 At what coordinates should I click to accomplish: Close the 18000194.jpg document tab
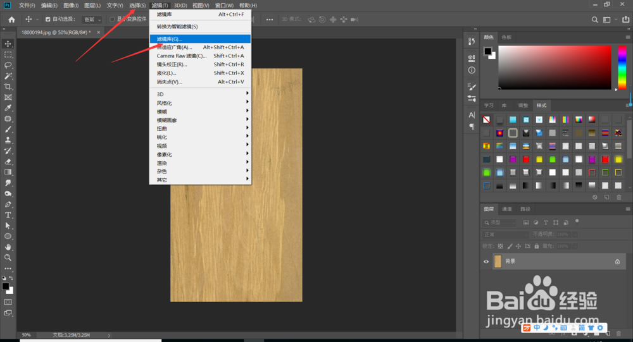point(99,32)
